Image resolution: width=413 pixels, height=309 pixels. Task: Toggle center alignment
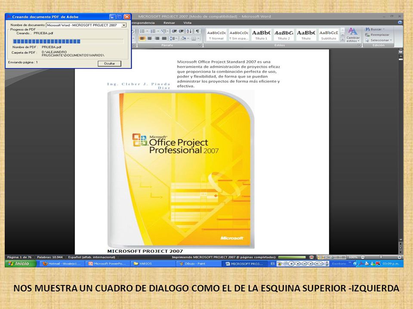[x=150, y=38]
